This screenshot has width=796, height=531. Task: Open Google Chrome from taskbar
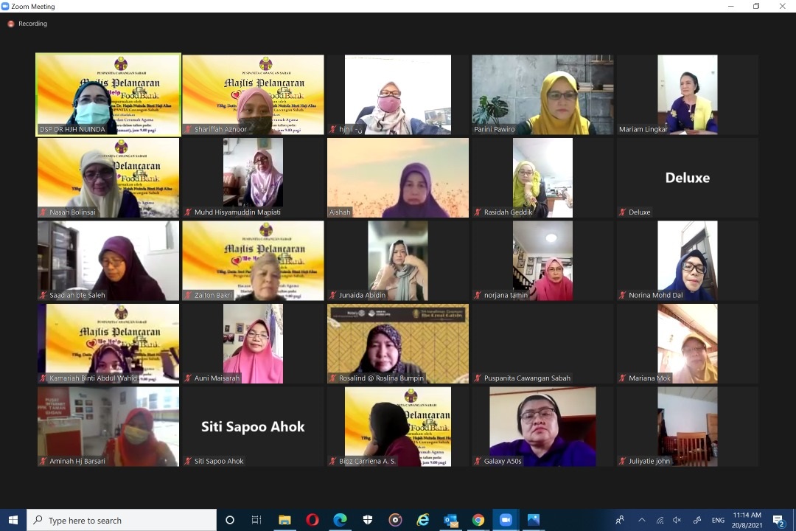coord(478,520)
